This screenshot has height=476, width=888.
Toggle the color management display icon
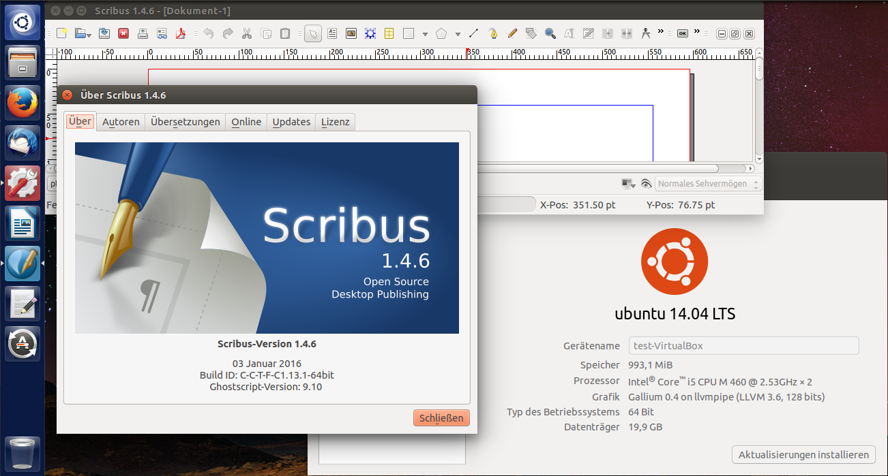[627, 184]
